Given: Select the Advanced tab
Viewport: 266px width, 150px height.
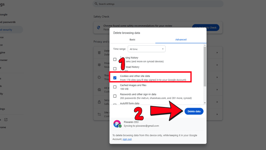Looking at the screenshot, I should (181, 40).
